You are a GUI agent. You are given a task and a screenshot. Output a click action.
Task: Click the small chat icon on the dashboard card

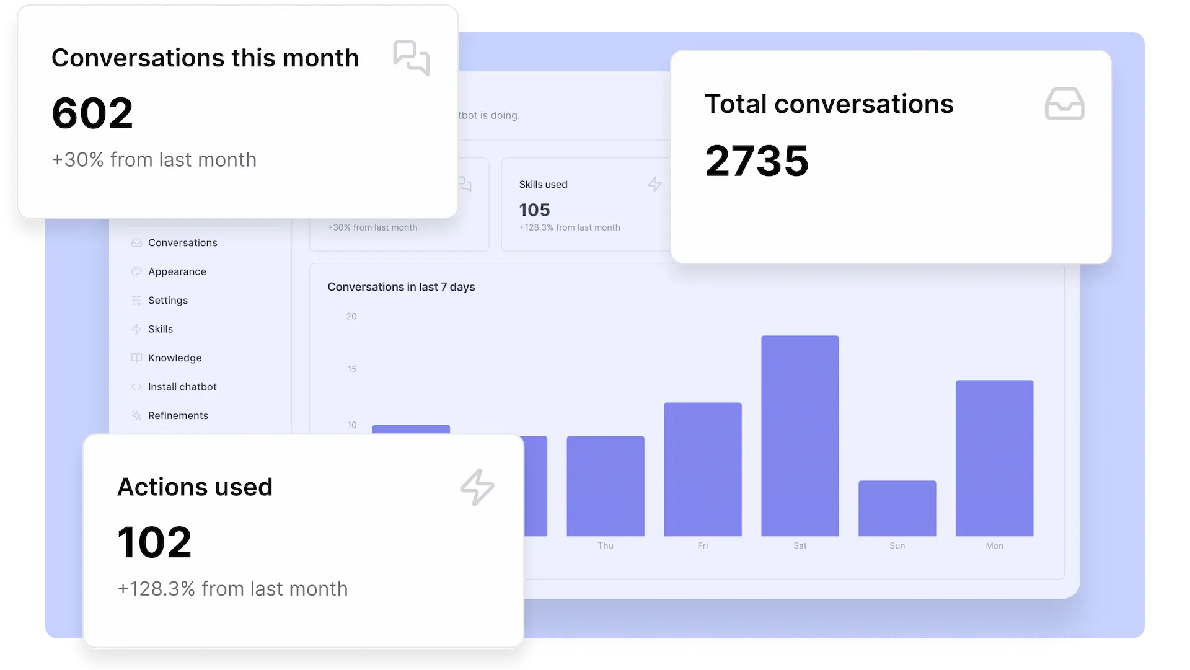[465, 184]
